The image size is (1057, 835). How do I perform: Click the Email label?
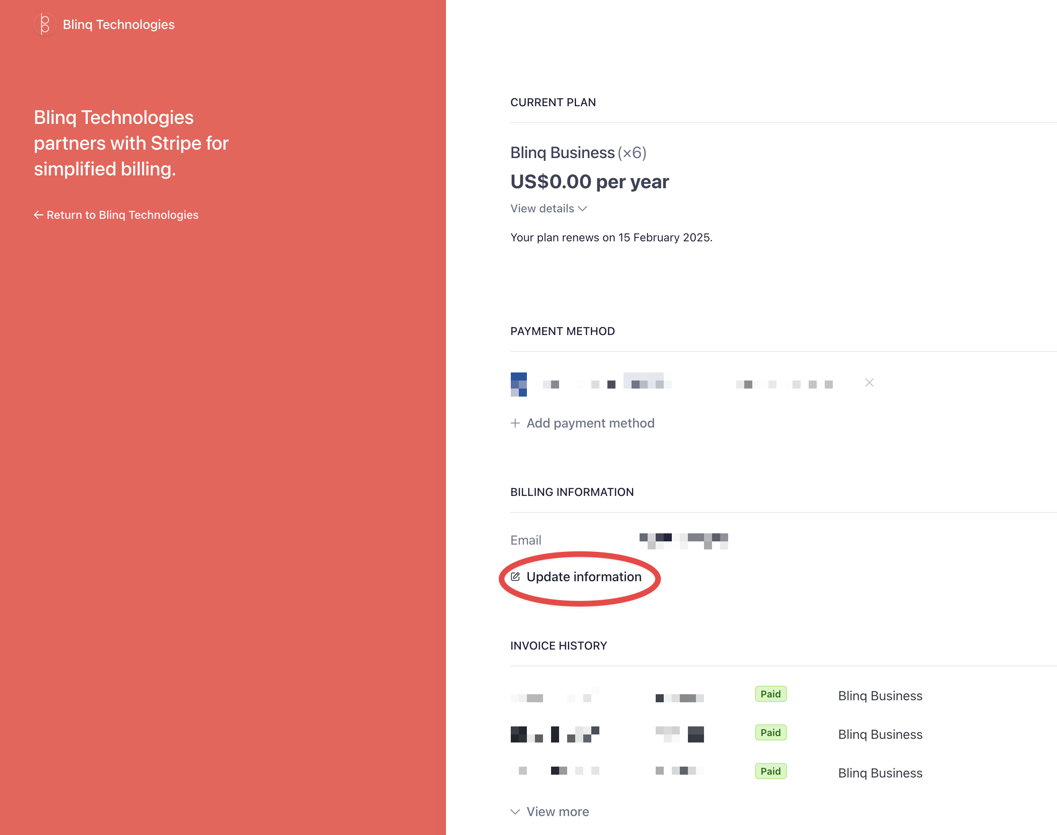[526, 540]
